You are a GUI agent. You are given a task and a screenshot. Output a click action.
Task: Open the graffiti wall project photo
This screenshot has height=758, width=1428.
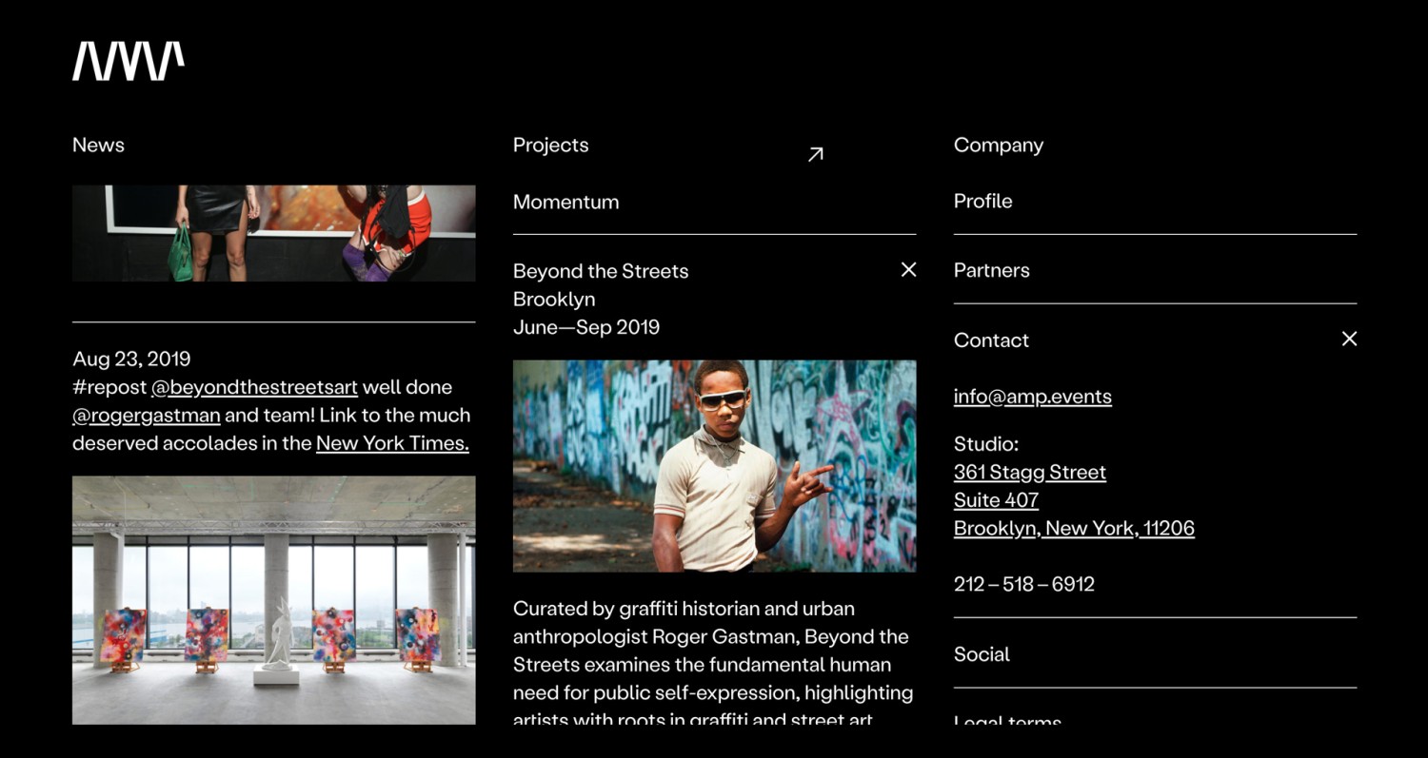click(x=714, y=465)
